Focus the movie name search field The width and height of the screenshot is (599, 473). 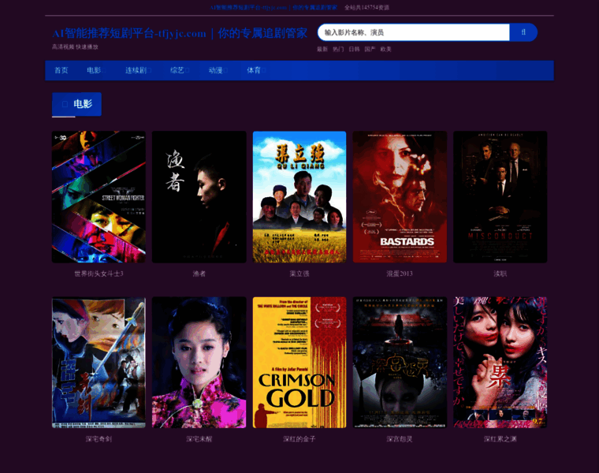click(414, 32)
